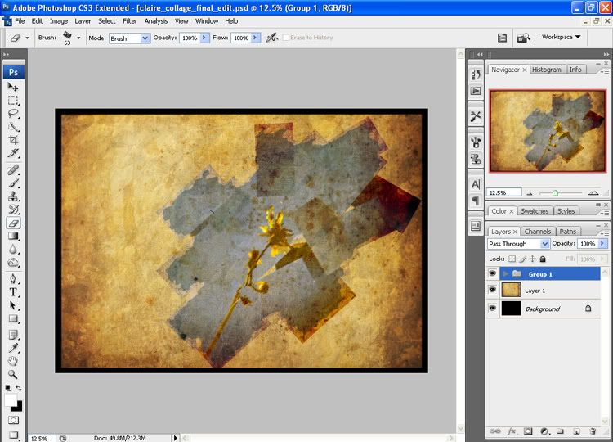Toggle lock all

pos(543,259)
